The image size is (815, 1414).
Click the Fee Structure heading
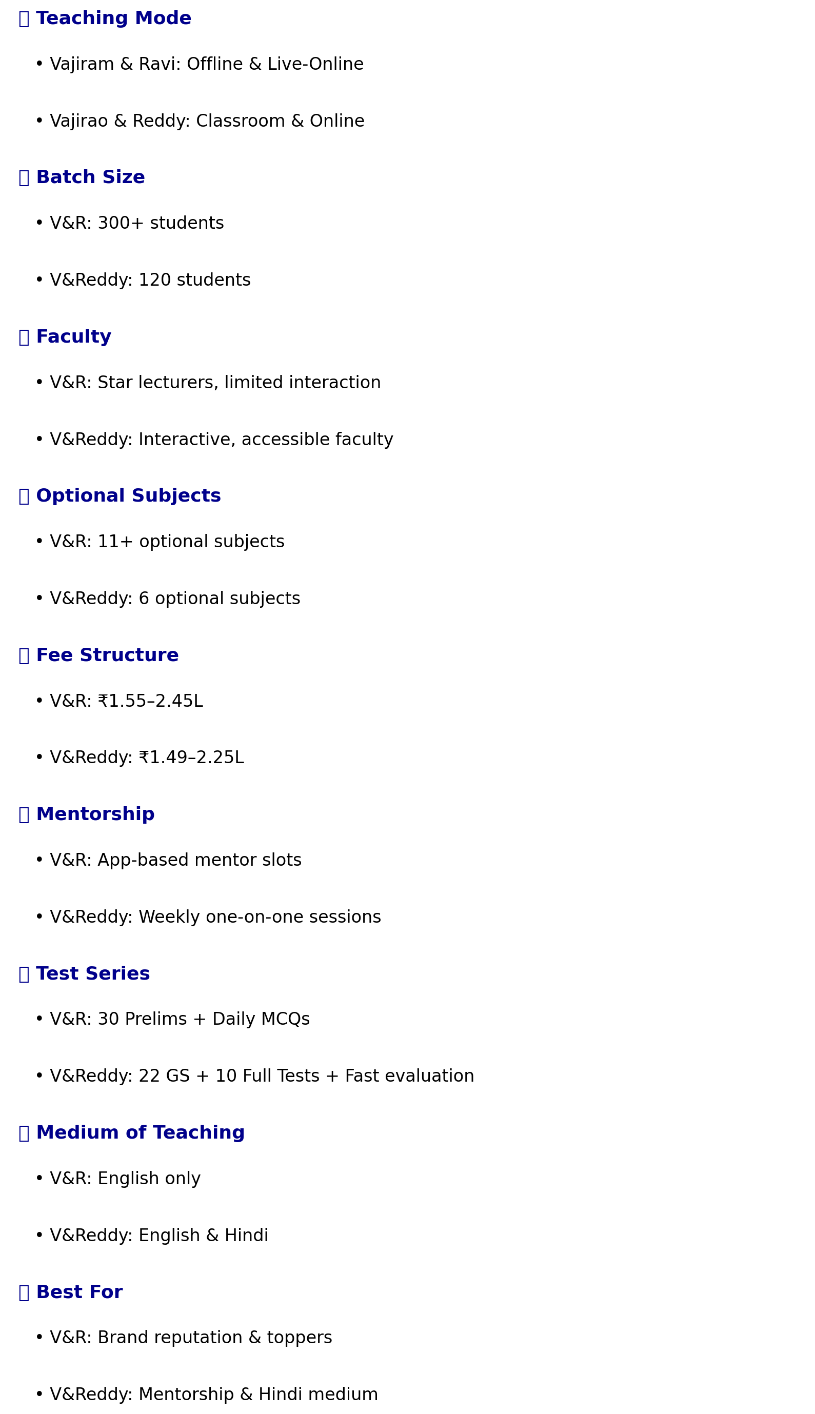coord(108,655)
